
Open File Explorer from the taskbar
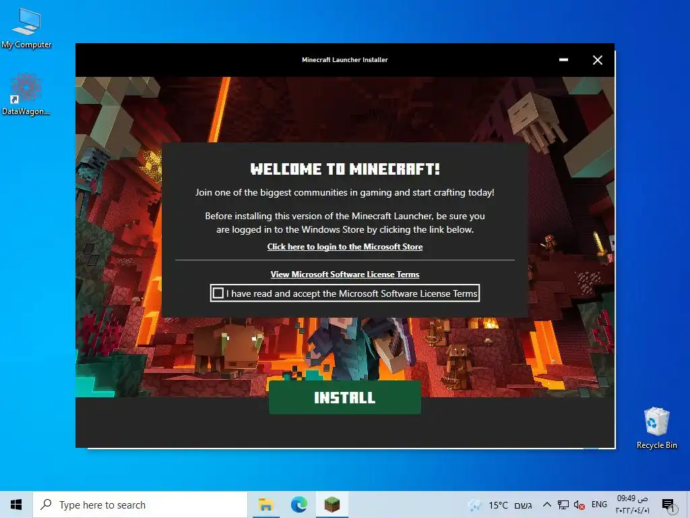click(x=265, y=505)
